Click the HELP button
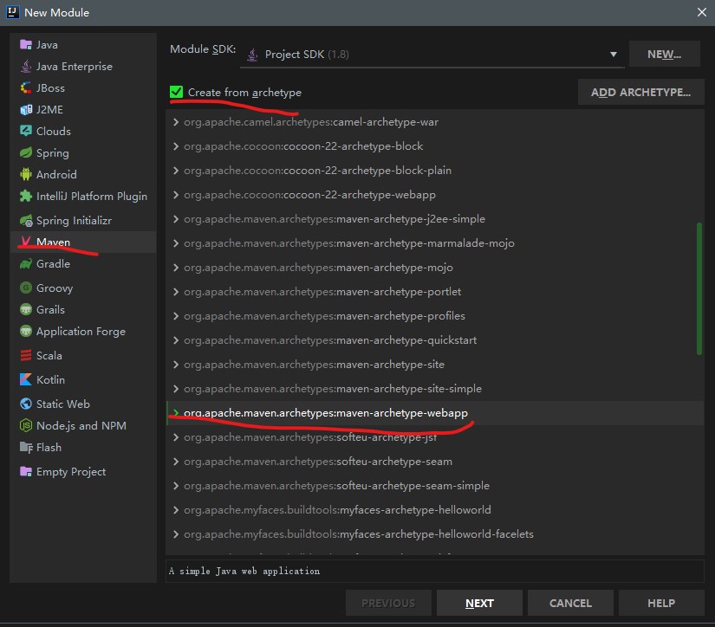The height and width of the screenshot is (627, 715). 661,603
